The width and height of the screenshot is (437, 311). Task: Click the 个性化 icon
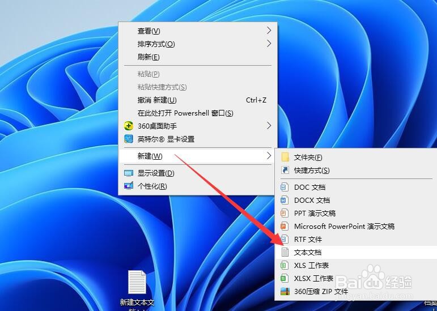(129, 186)
